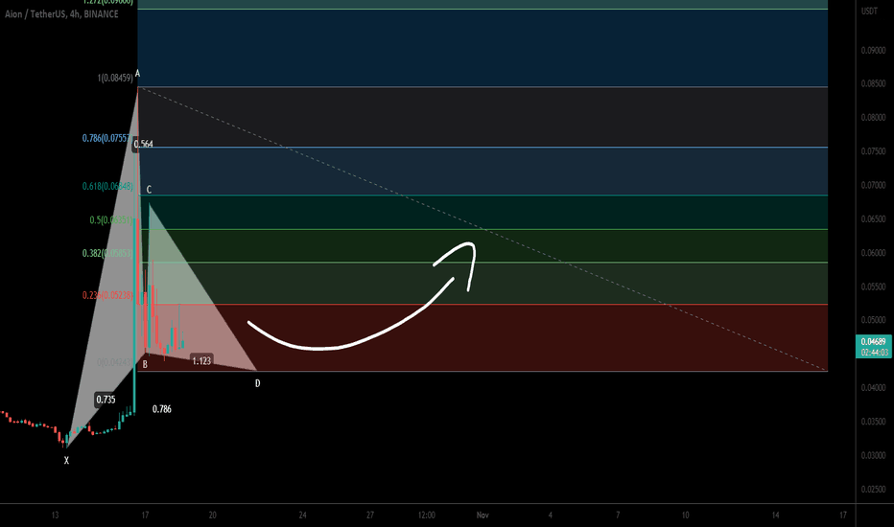894x527 pixels.
Task: Click date 7 on the time axis
Action: click(x=618, y=516)
